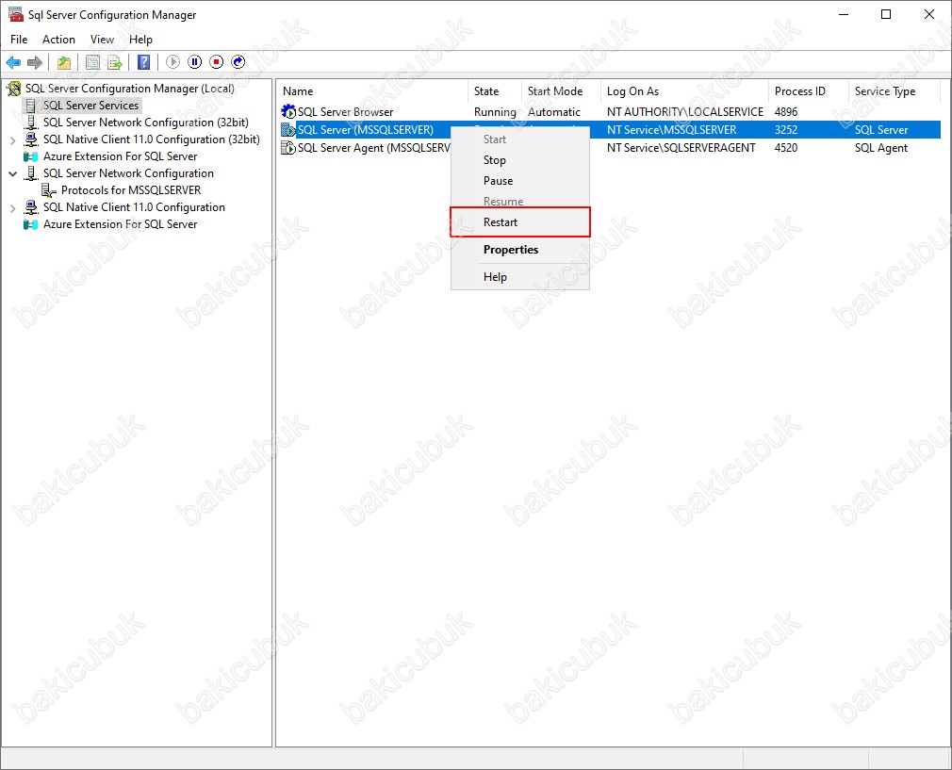
Task: Click the Restart Service toolbar icon
Action: 238,62
